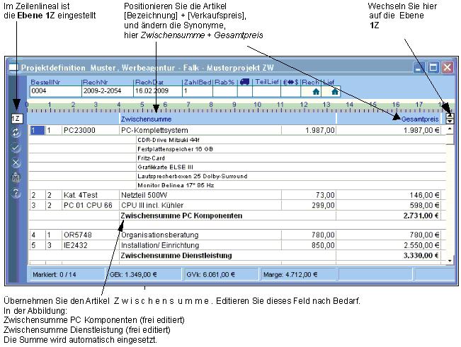461x347 pixels.
Task: Open help via question mark sidebar icon
Action: pos(16,193)
